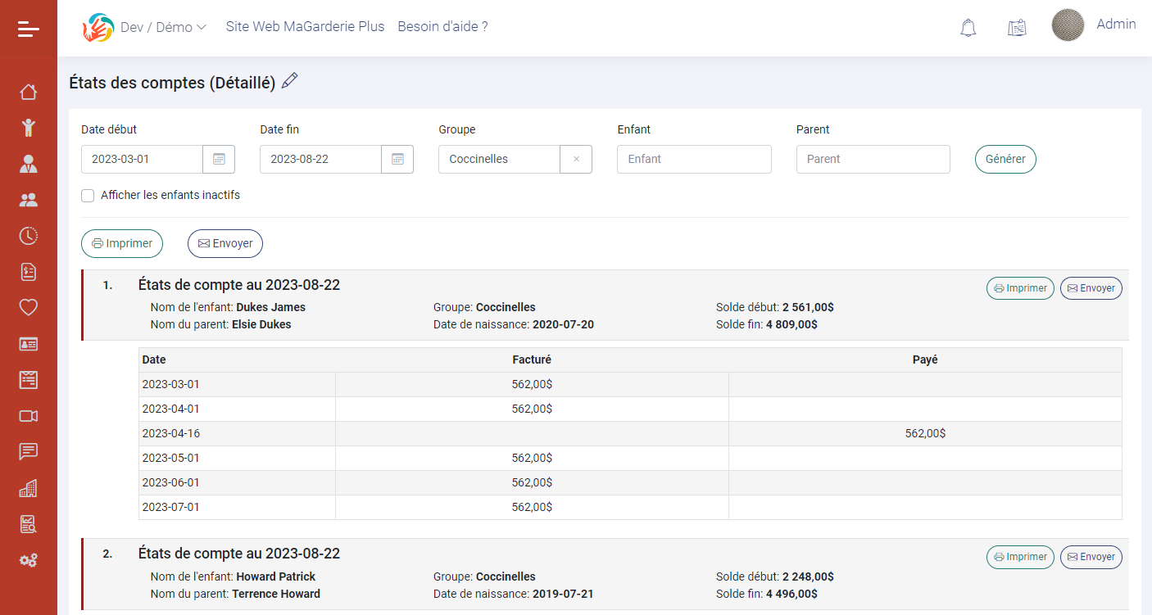Open the clock icon in sidebar
The height and width of the screenshot is (615, 1152).
tap(29, 236)
